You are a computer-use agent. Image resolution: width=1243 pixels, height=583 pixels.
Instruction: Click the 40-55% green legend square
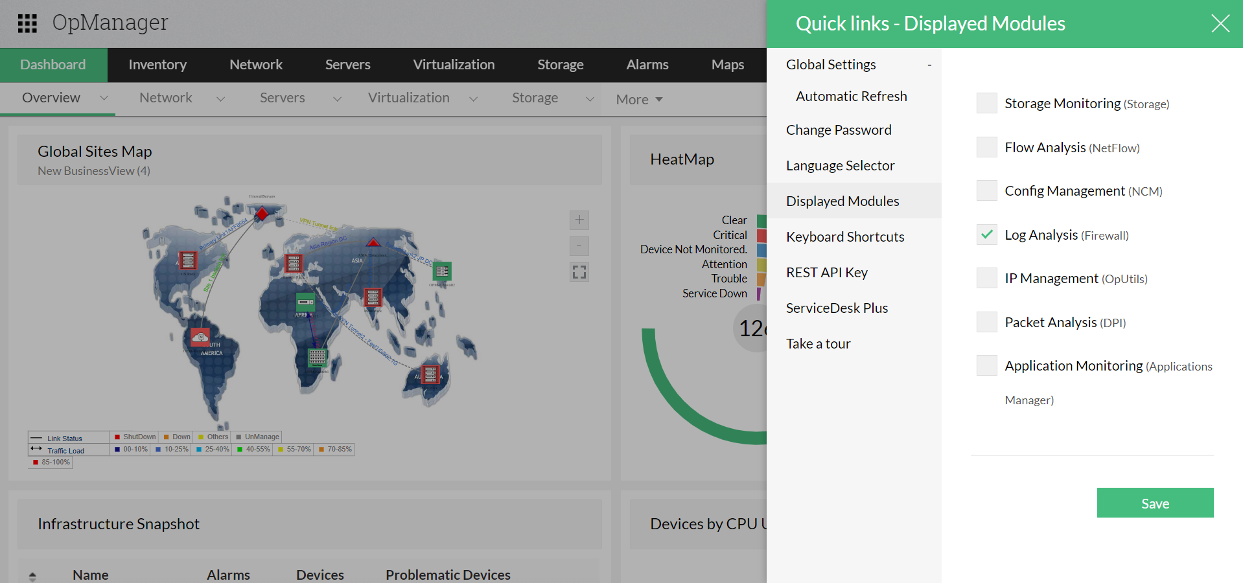[x=240, y=450]
